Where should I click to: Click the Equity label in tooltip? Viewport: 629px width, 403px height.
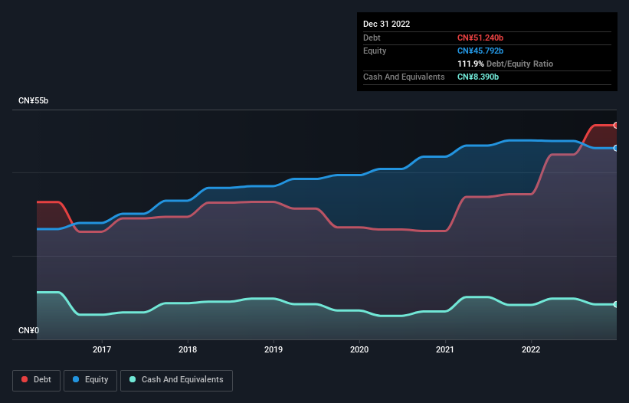coord(375,51)
